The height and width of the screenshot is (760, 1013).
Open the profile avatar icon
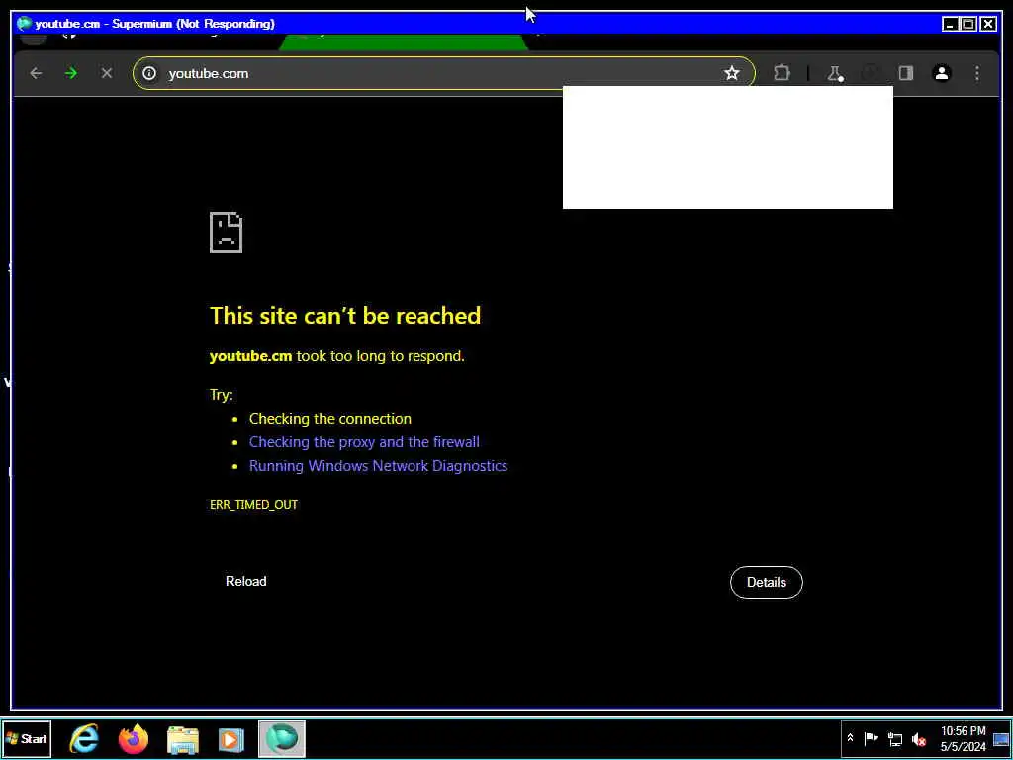(942, 73)
